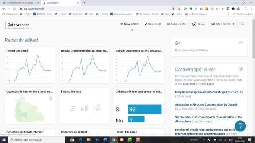Click the New Chart menu item
This screenshot has width=255, height=143.
pos(129,24)
